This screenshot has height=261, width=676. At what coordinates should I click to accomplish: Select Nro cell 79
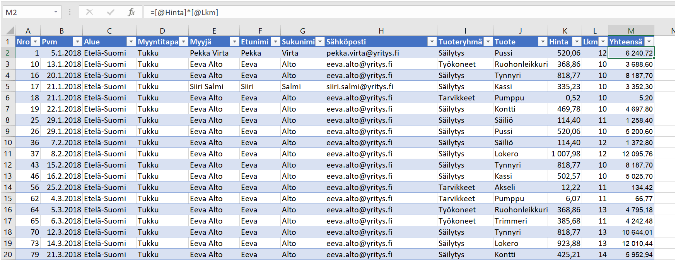tap(28, 254)
